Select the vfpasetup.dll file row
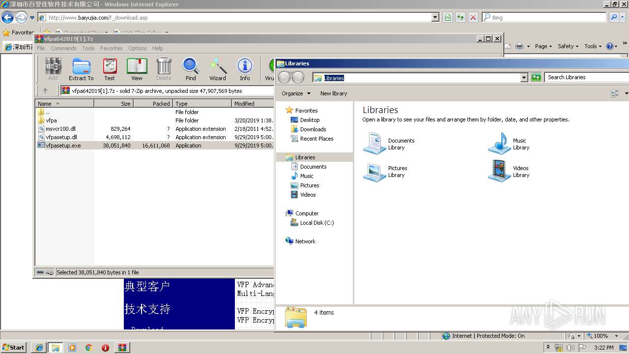The image size is (629, 354). coord(155,137)
